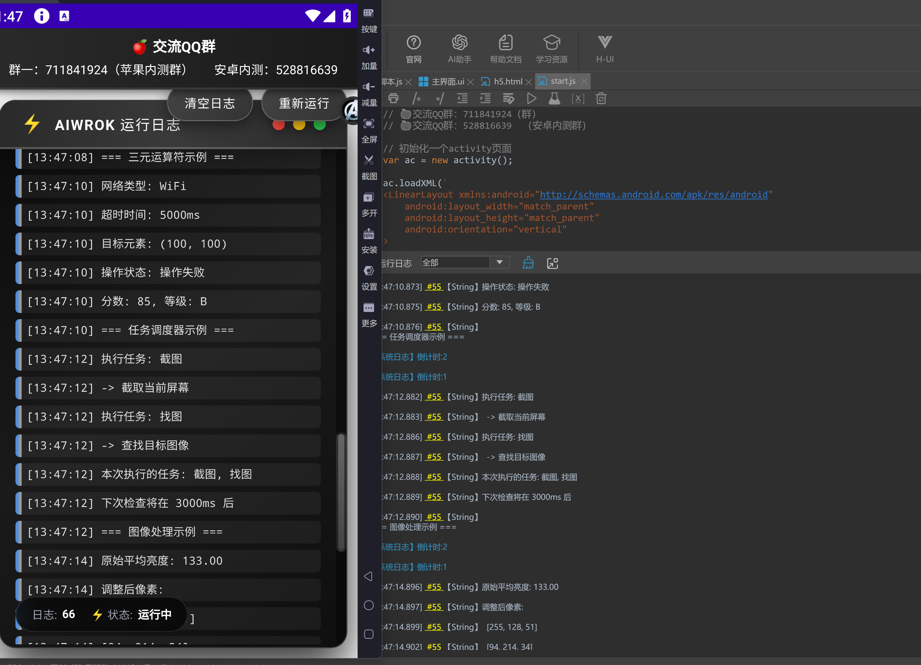The height and width of the screenshot is (665, 921).
Task: Tap the Android home circle button
Action: click(368, 605)
